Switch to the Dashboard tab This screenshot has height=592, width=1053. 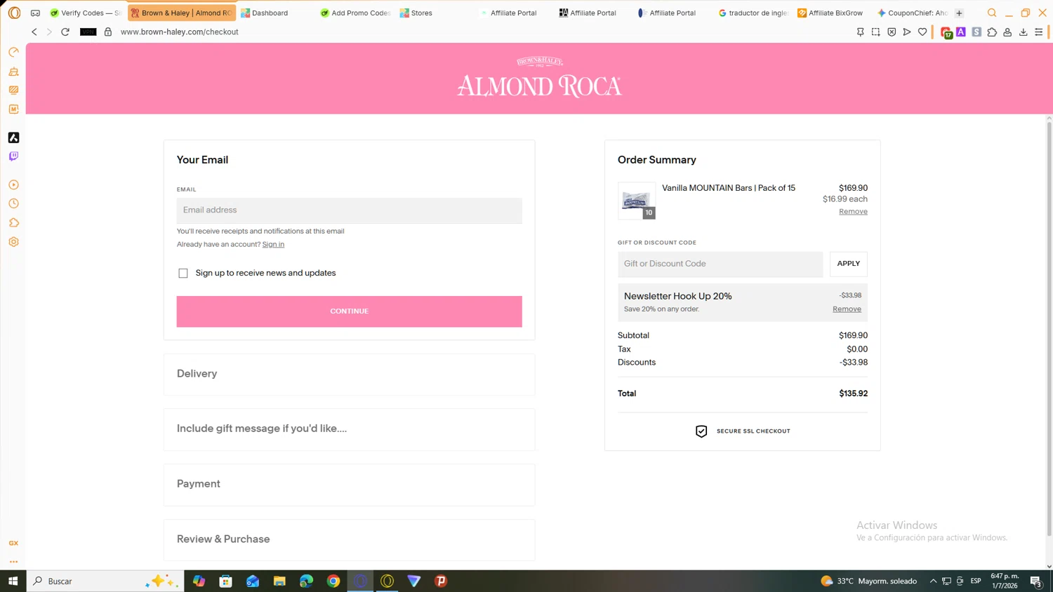[275, 13]
